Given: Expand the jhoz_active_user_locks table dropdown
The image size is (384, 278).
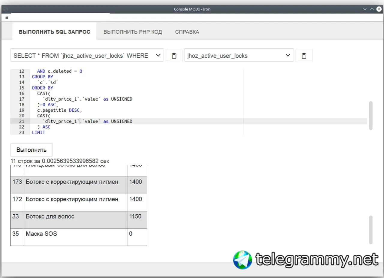Looking at the screenshot, I should pyautogui.click(x=239, y=55).
